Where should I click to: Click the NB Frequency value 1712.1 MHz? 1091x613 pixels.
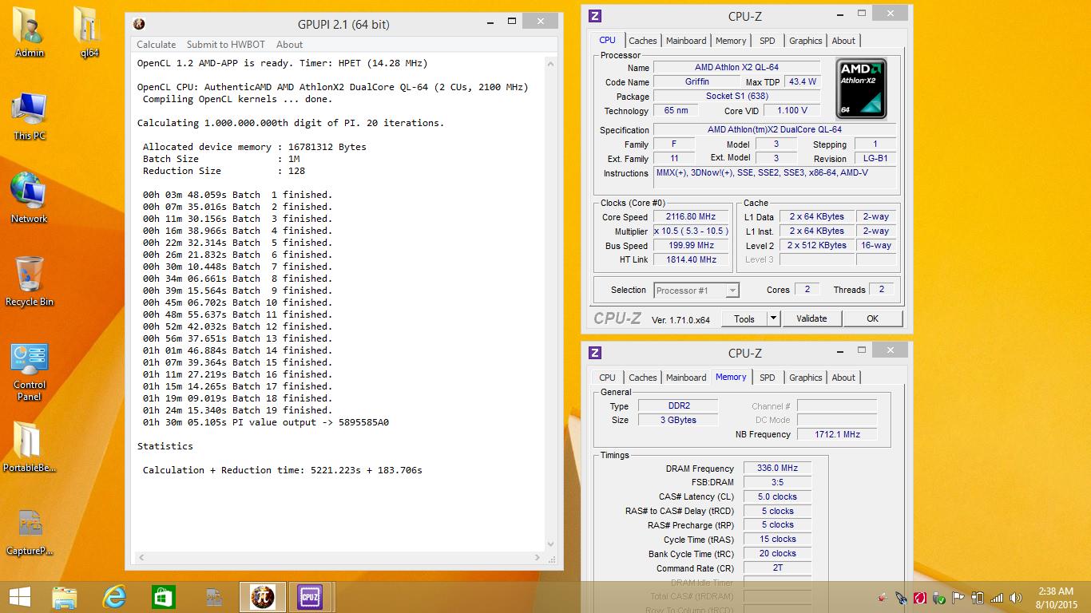coord(837,434)
